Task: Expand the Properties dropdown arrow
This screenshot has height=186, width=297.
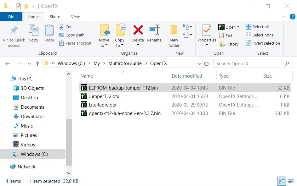Action: click(x=207, y=45)
